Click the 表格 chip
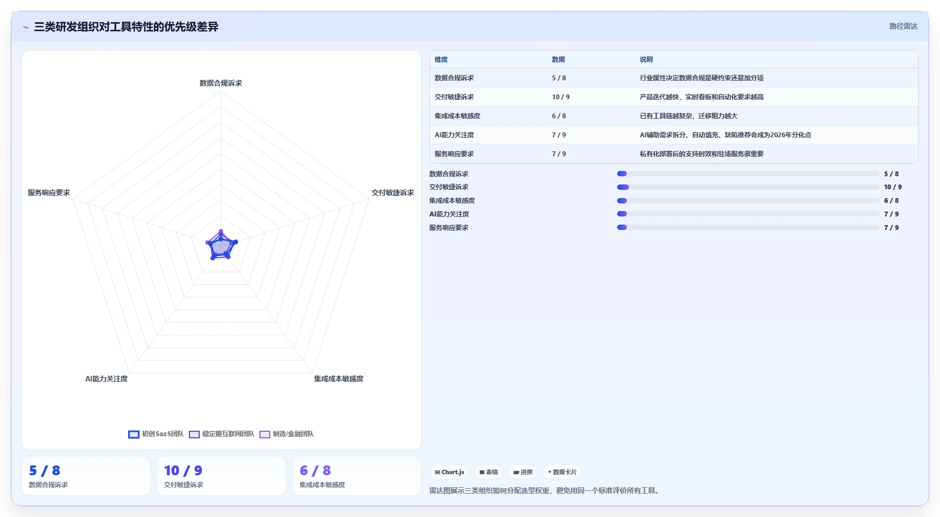 pos(488,472)
